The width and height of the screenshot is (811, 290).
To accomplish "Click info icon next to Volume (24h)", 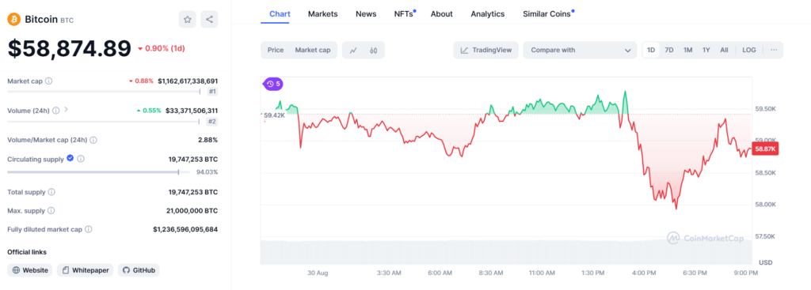I will 55,111.
